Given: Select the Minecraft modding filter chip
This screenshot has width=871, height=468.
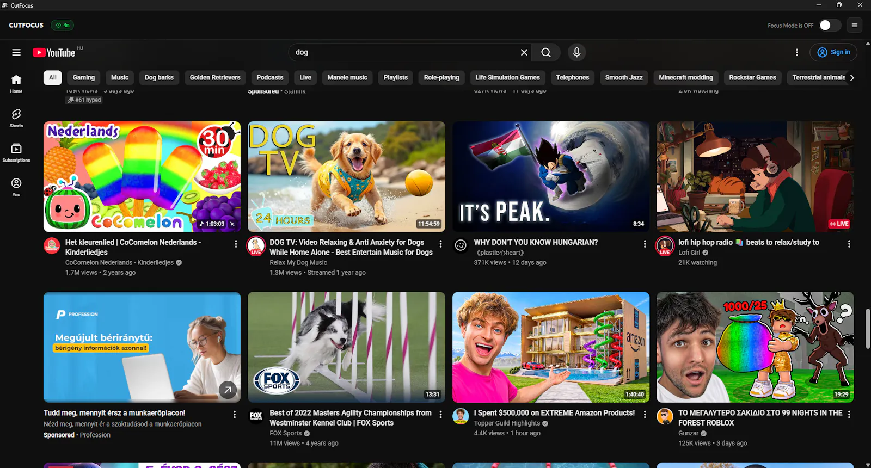Looking at the screenshot, I should pyautogui.click(x=686, y=78).
